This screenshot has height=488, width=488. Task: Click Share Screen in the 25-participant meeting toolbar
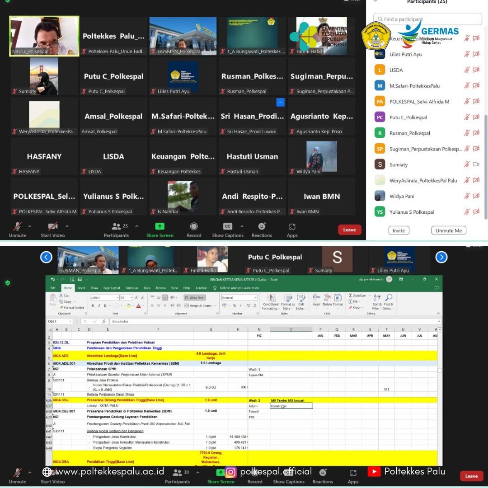click(160, 229)
